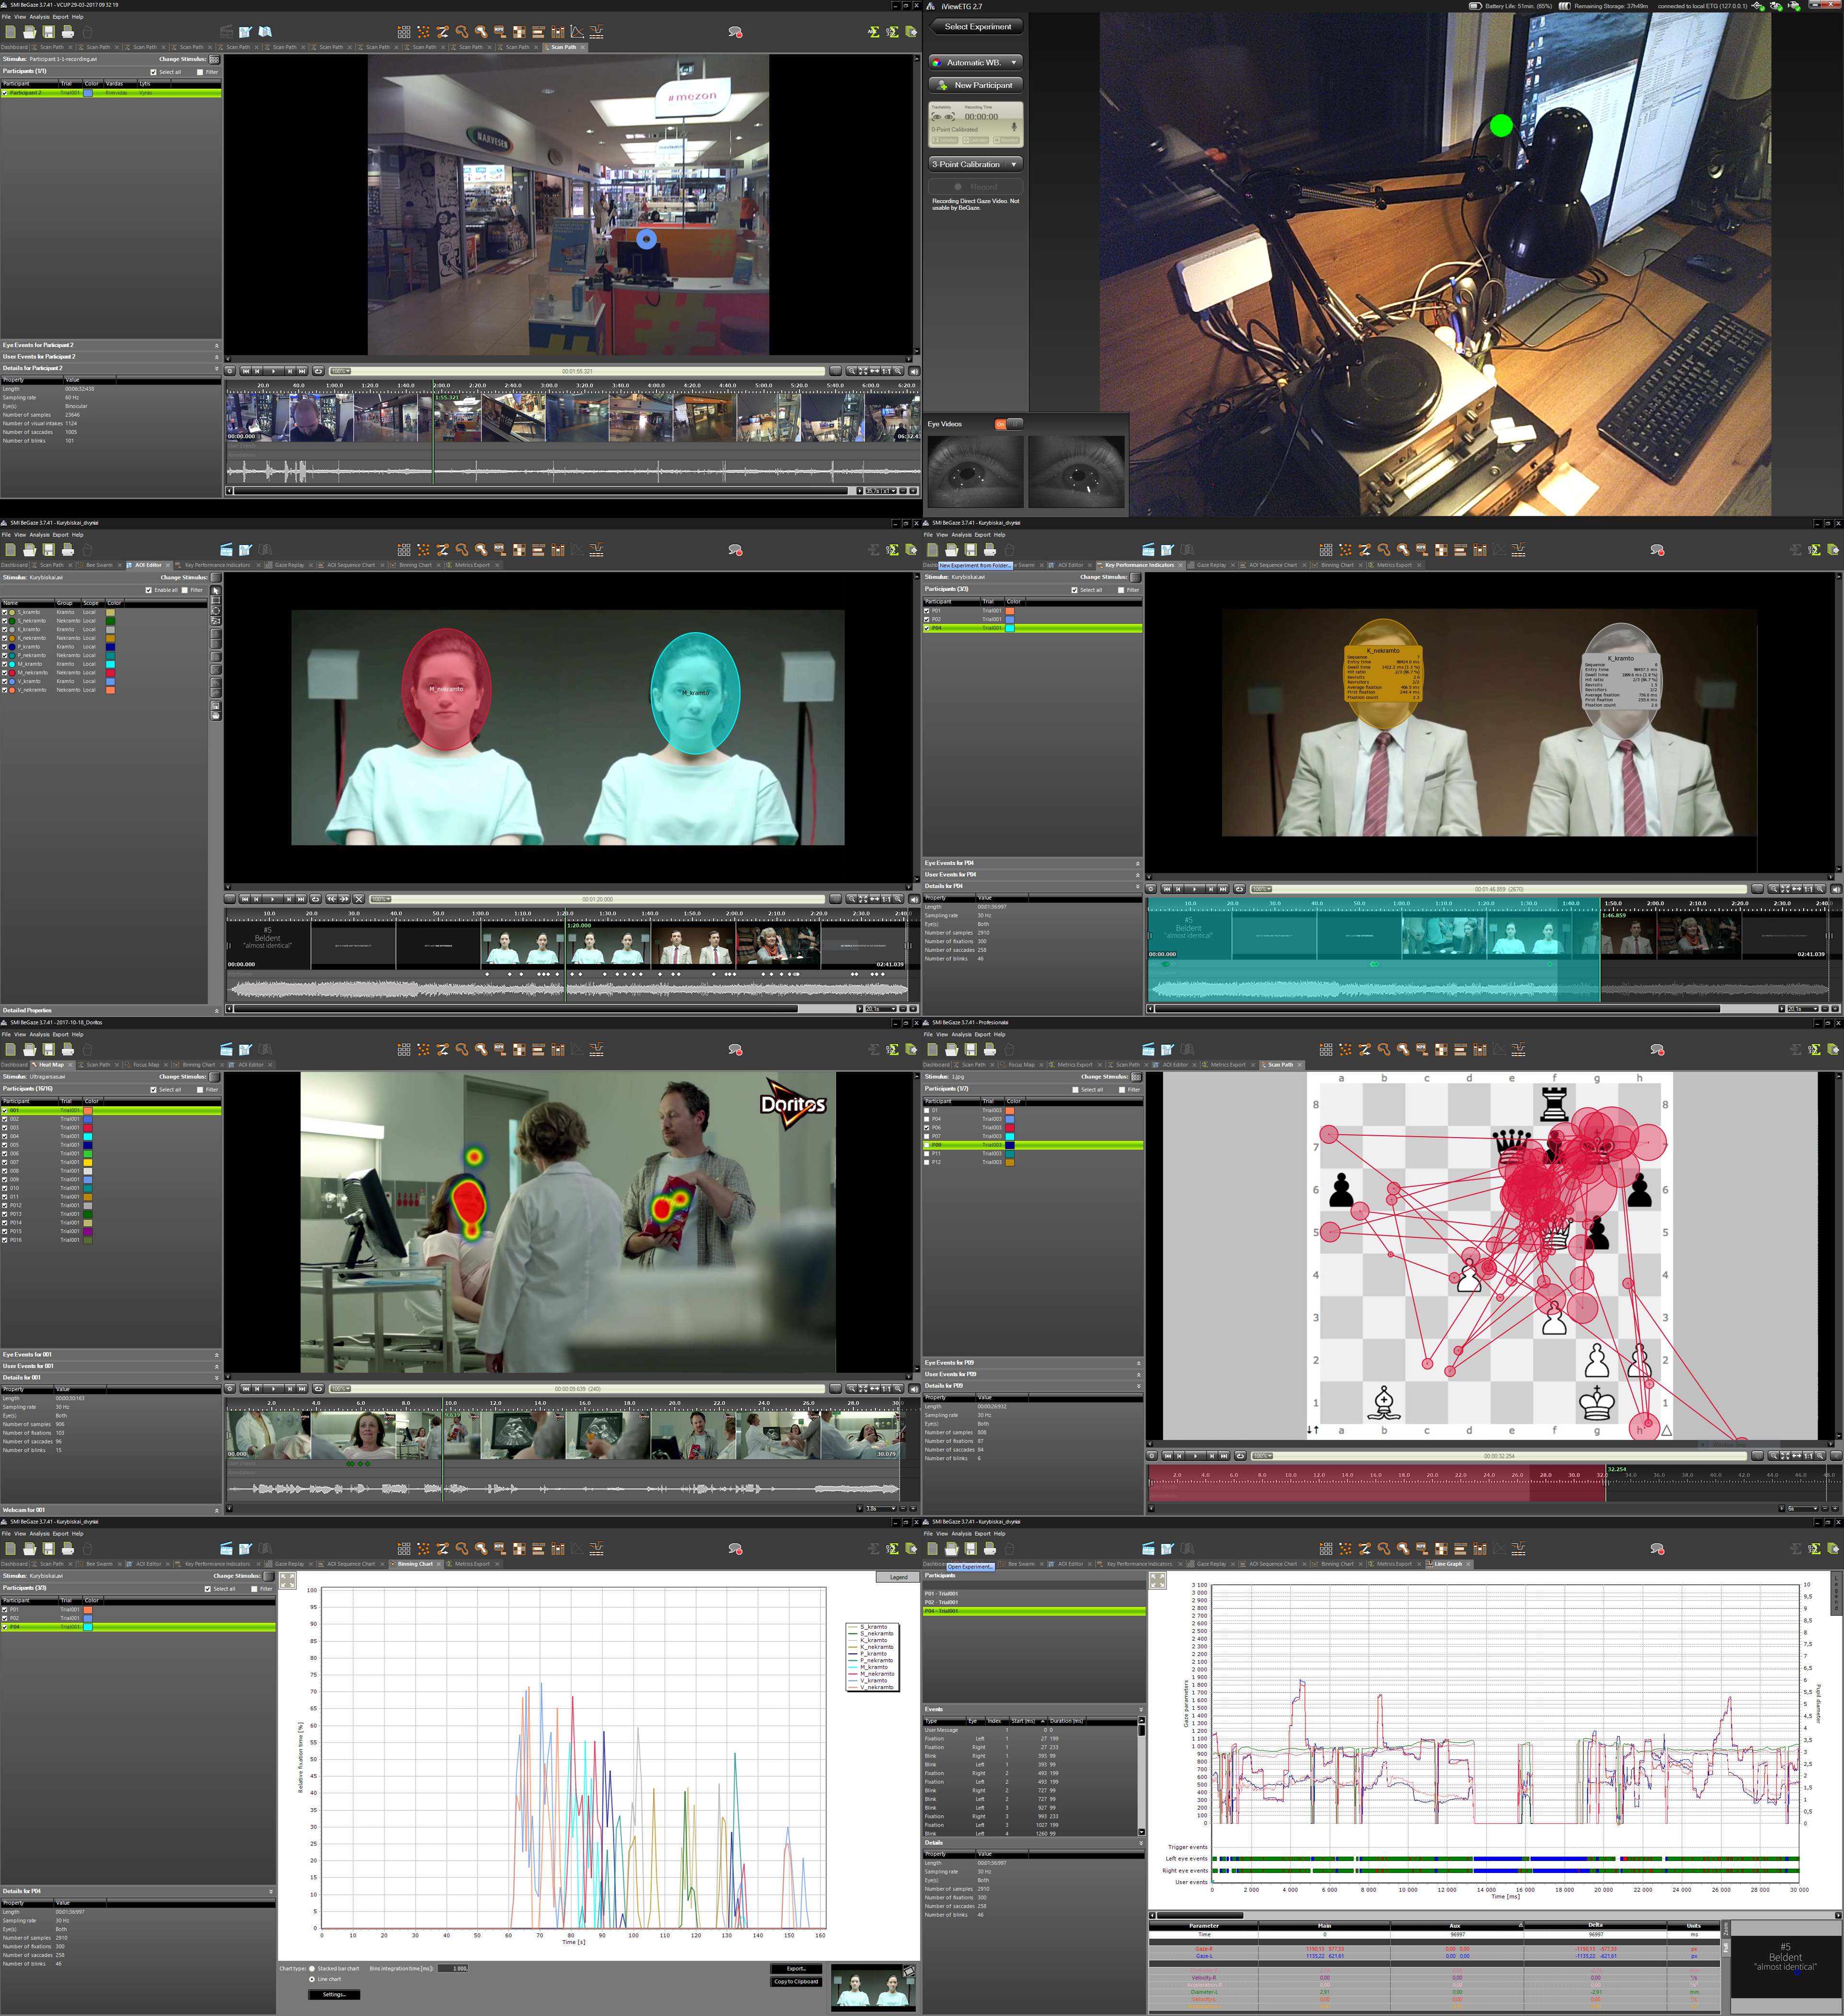Click the microphone icon in iViewETG recording panel

1014,127
